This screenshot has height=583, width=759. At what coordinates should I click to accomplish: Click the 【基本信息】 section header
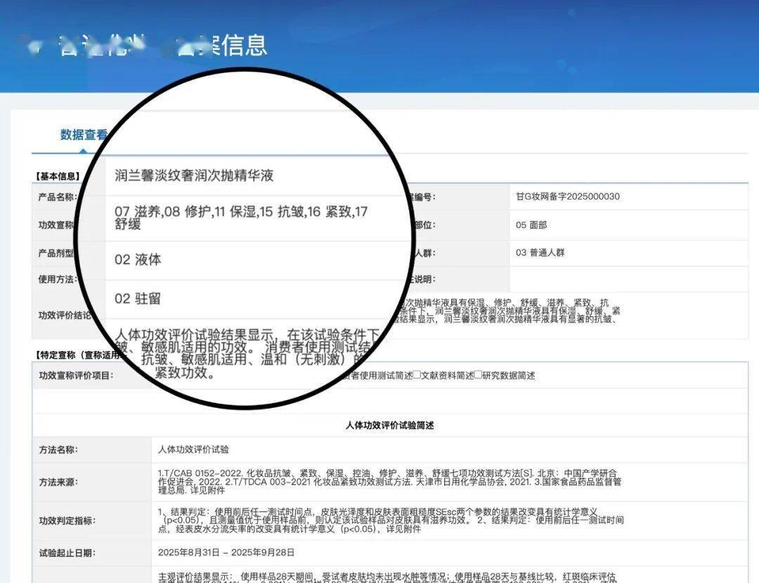tap(57, 177)
